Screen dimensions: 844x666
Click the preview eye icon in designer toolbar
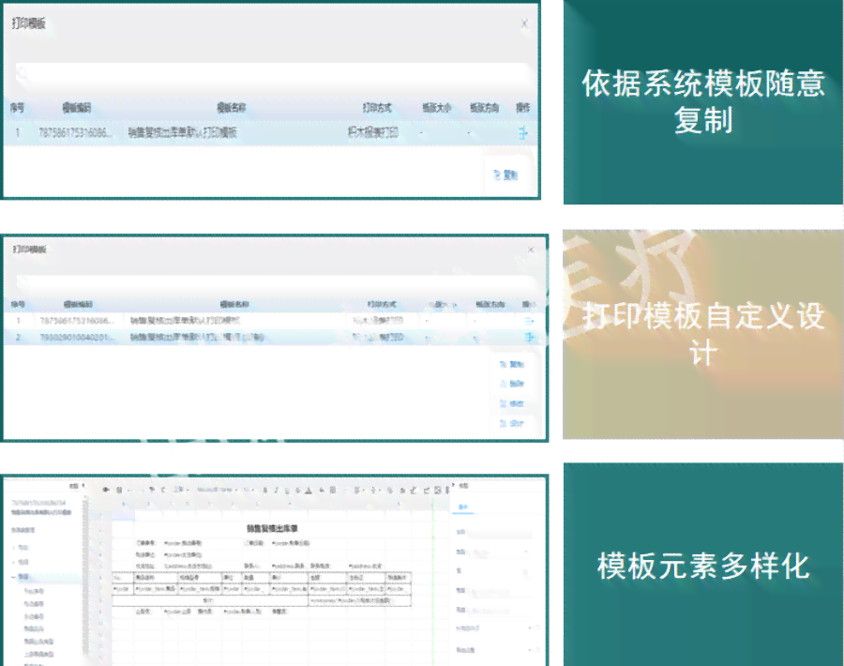click(x=106, y=490)
